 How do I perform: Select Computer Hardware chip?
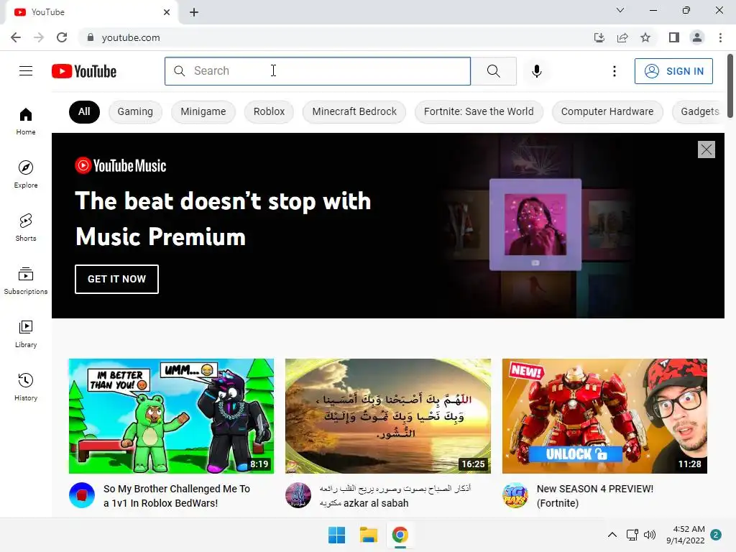pos(607,111)
